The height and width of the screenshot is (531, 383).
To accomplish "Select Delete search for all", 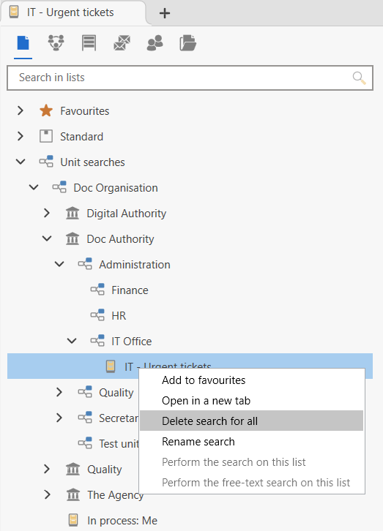I will tap(251, 421).
